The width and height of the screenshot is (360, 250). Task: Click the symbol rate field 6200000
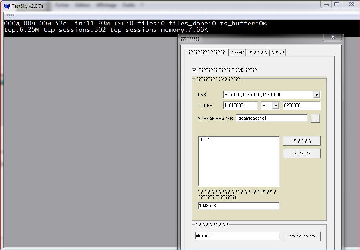[301, 106]
